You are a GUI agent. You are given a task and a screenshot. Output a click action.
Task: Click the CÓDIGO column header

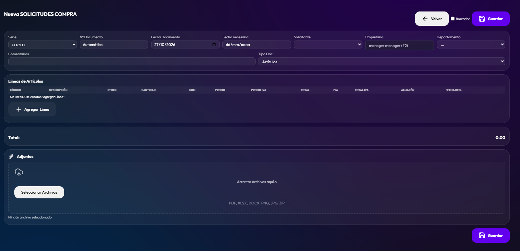16,90
